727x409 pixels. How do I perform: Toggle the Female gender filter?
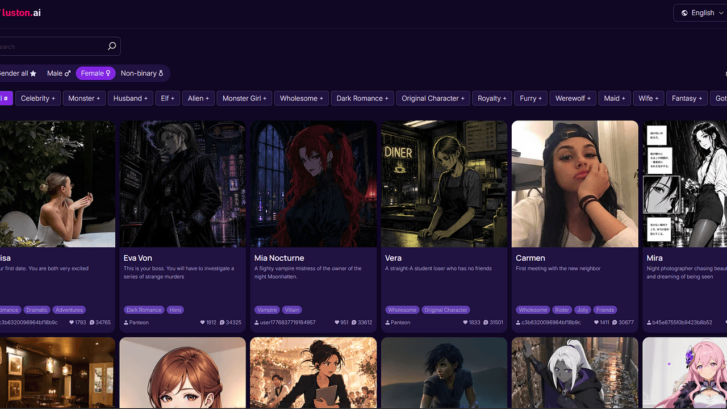point(96,73)
